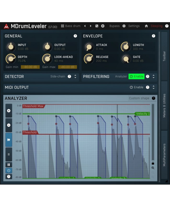
Task: Open ANALYZER section help
Action: [154, 98]
